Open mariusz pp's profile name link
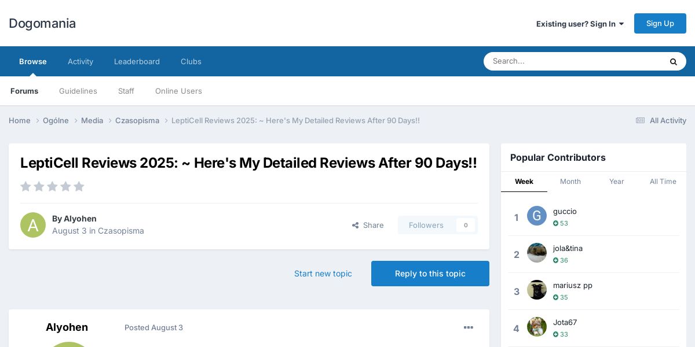The width and height of the screenshot is (695, 347). click(573, 285)
